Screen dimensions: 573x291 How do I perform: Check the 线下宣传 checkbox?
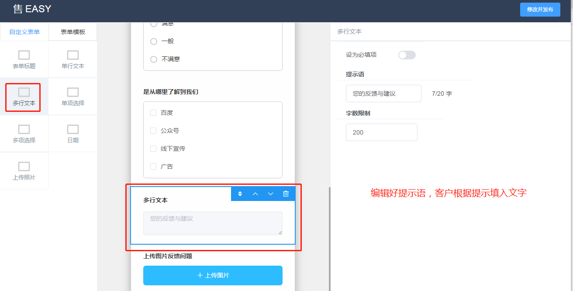pos(153,149)
